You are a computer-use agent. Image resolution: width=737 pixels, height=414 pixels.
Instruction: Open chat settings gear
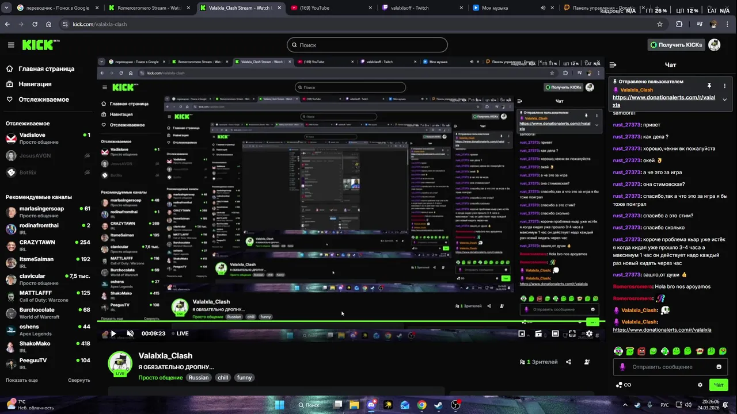(700, 385)
